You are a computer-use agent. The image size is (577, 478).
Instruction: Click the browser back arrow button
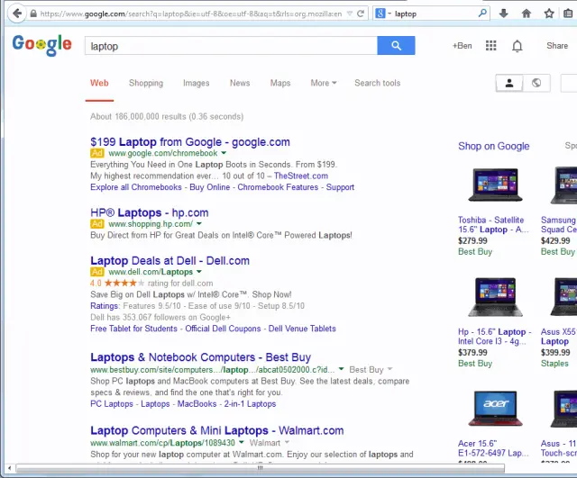(x=16, y=14)
